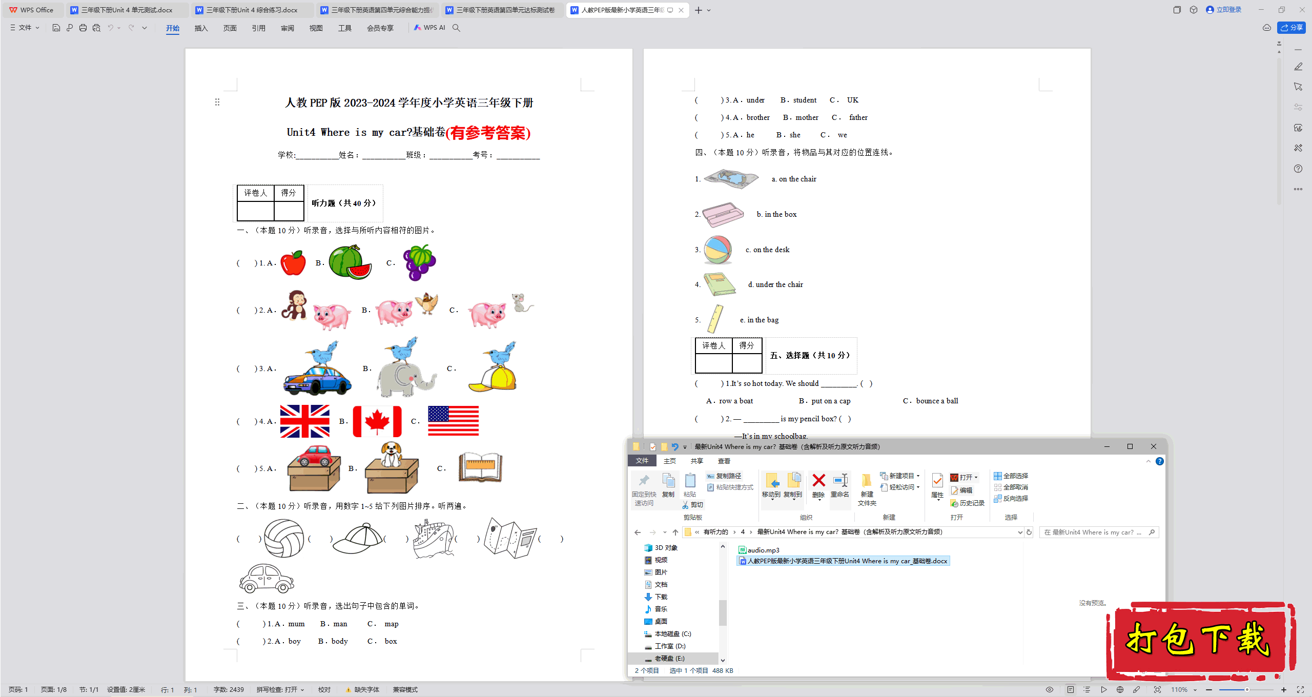Viewport: 1312px width, 697px height.
Task: Click the cloud sync icon near Share
Action: coord(1267,28)
